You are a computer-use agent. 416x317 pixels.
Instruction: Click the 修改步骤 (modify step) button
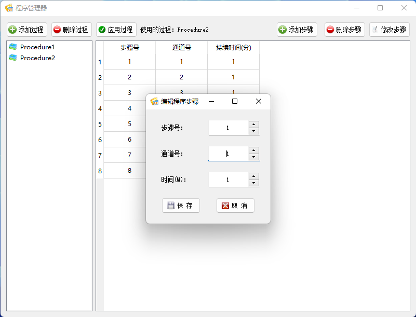click(390, 30)
